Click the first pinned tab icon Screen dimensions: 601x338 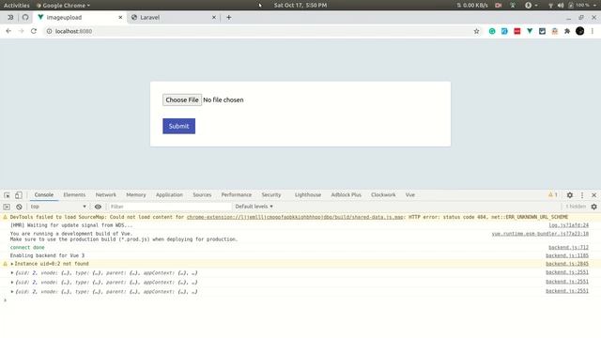(10, 17)
